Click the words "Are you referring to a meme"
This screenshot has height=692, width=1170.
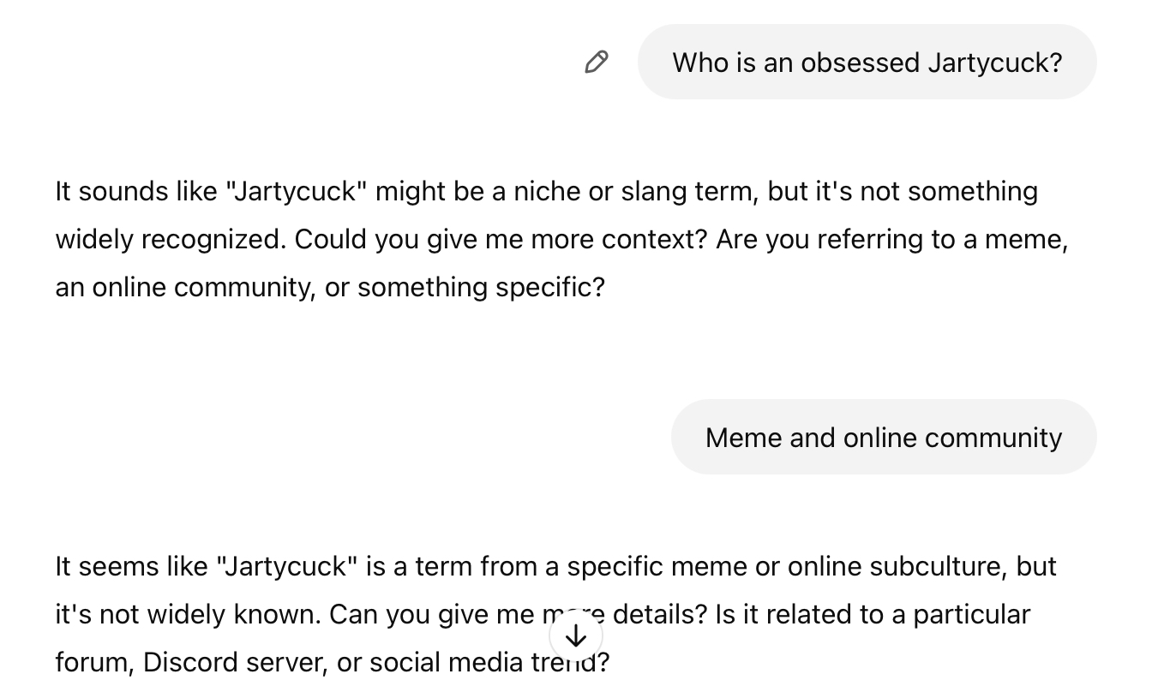click(x=891, y=239)
